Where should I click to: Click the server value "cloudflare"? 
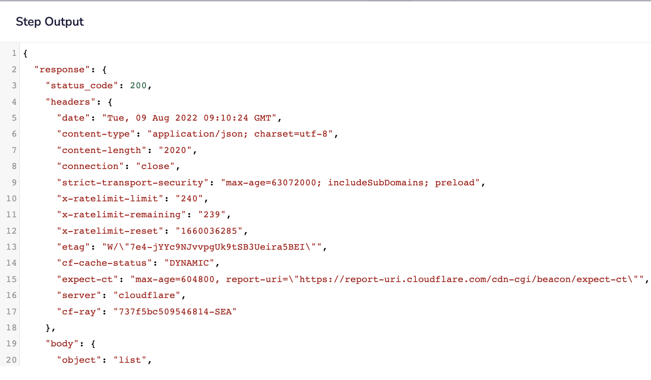(x=147, y=296)
